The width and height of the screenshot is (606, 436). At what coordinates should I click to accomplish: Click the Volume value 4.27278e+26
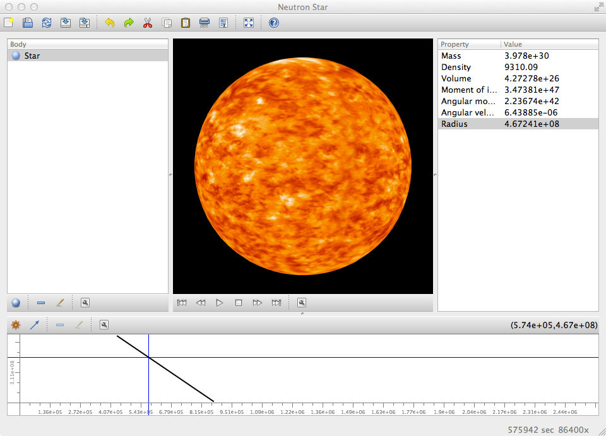click(x=532, y=78)
